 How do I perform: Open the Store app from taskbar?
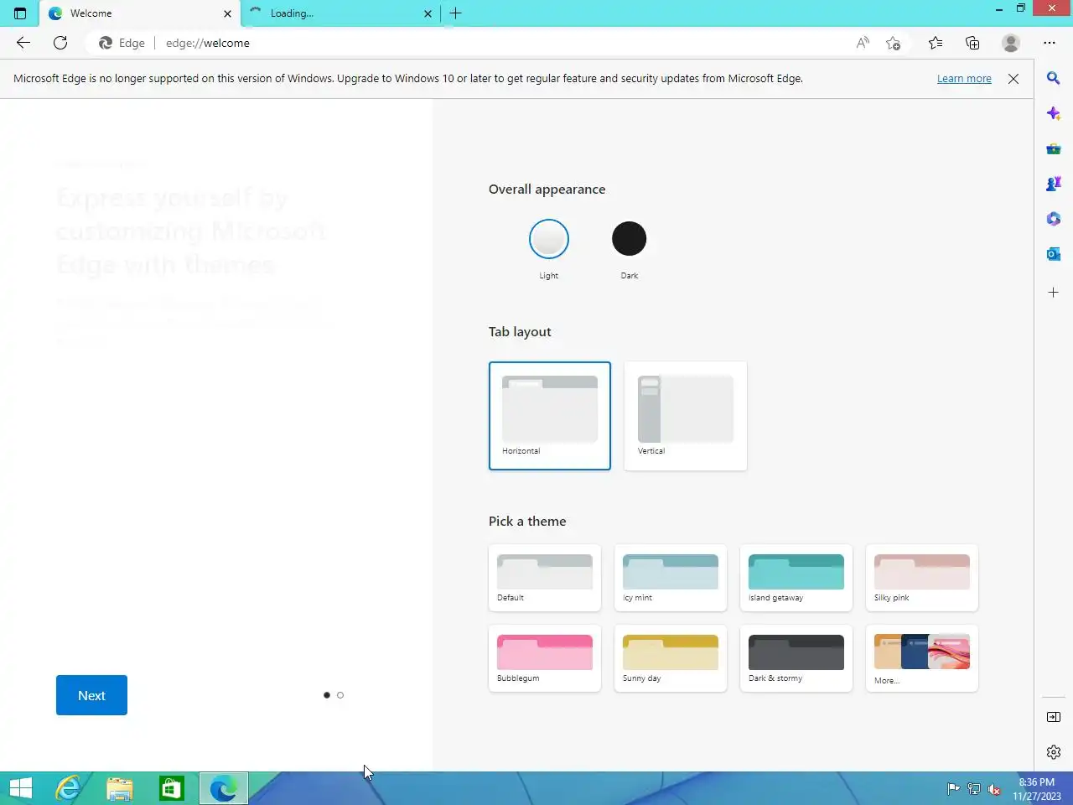tap(171, 788)
